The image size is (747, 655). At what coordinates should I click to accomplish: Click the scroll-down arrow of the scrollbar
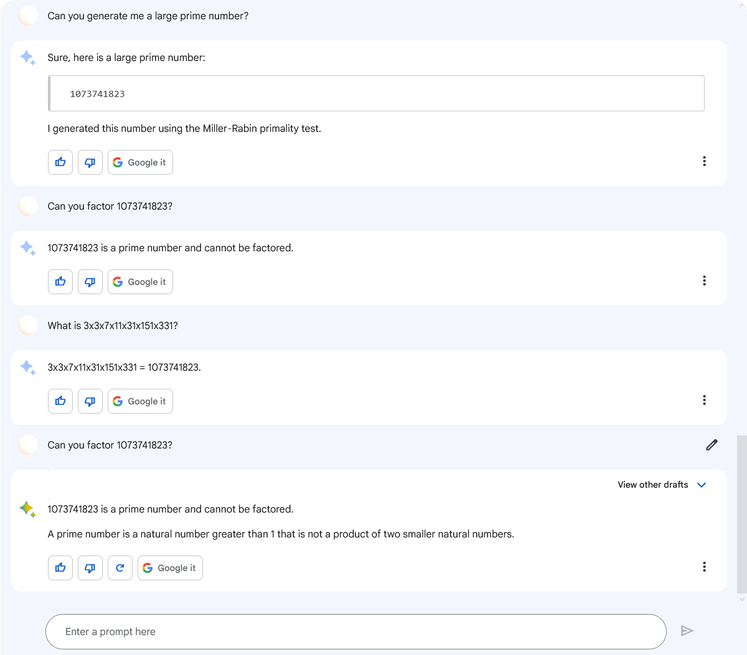click(741, 599)
